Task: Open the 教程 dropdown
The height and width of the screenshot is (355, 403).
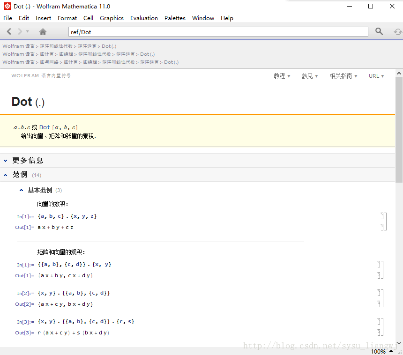Action: coord(282,76)
